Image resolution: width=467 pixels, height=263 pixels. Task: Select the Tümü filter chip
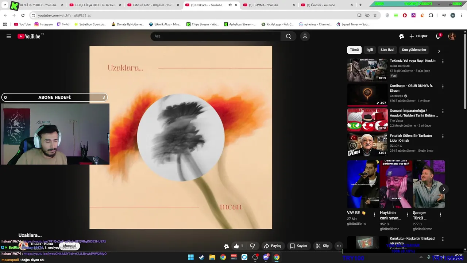pyautogui.click(x=354, y=50)
